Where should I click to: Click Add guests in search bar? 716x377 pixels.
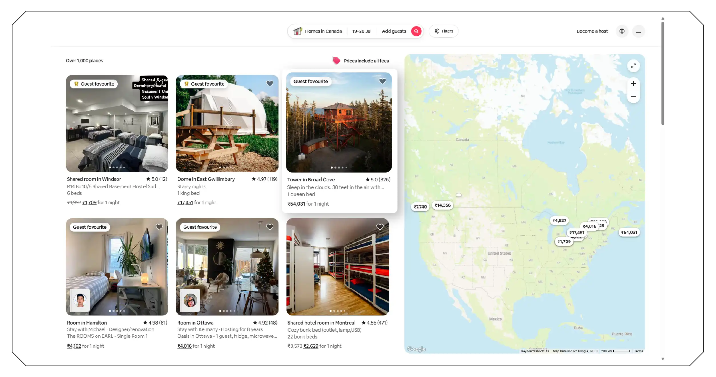(x=394, y=31)
